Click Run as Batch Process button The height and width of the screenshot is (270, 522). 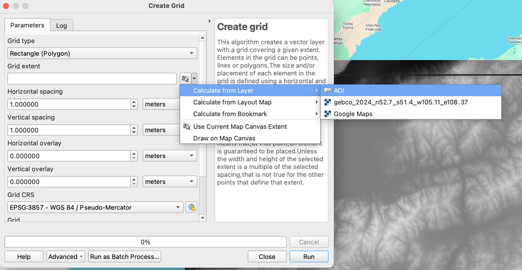pos(124,256)
